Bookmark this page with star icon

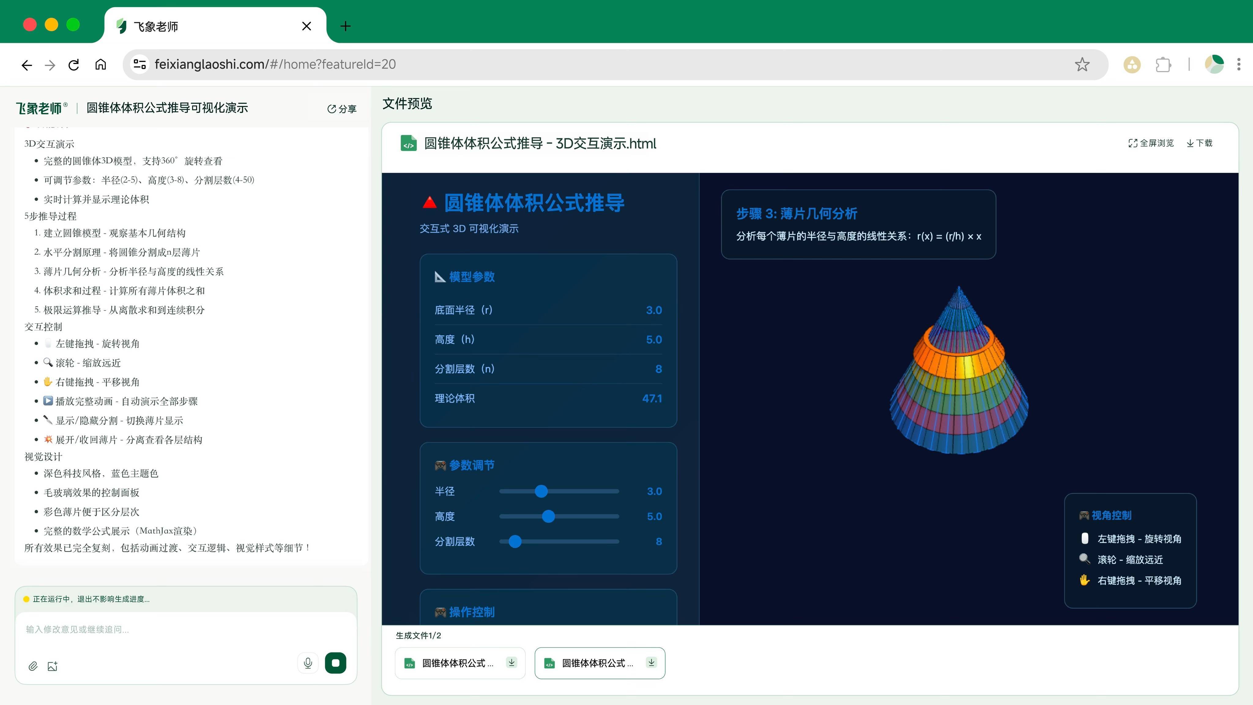pos(1082,64)
